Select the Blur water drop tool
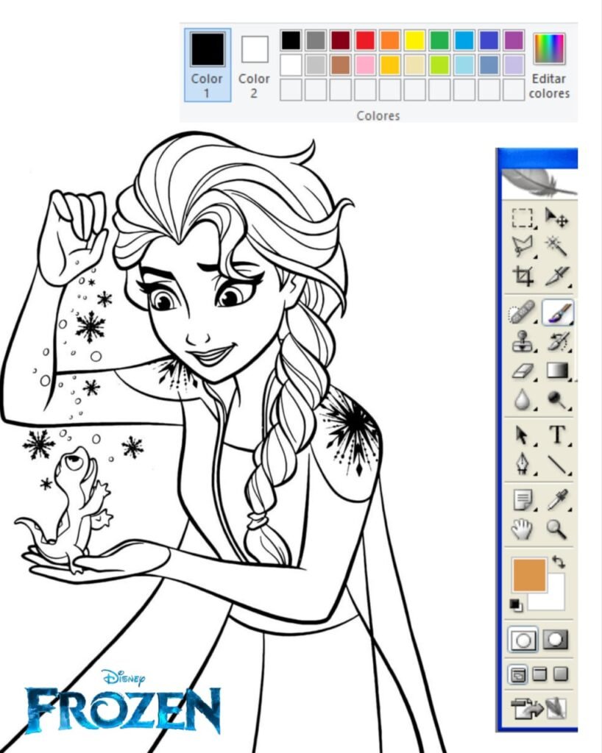Image resolution: width=602 pixels, height=753 pixels. (523, 400)
